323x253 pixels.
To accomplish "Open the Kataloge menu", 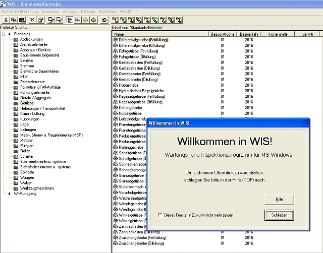I will 88,12.
